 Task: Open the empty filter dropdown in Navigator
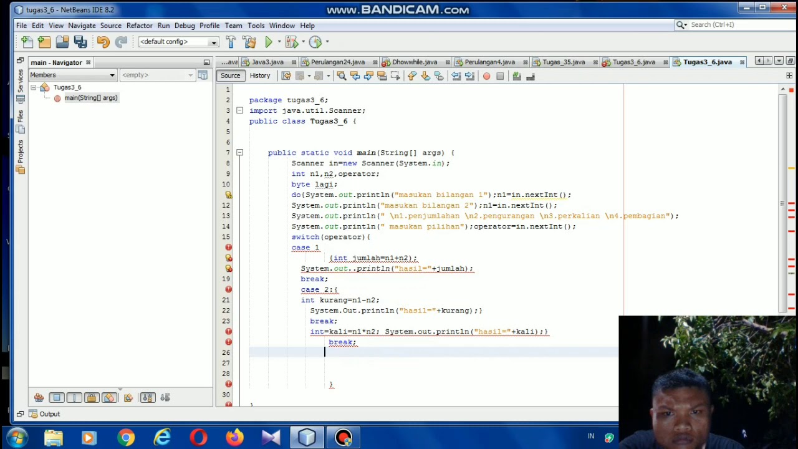[156, 75]
